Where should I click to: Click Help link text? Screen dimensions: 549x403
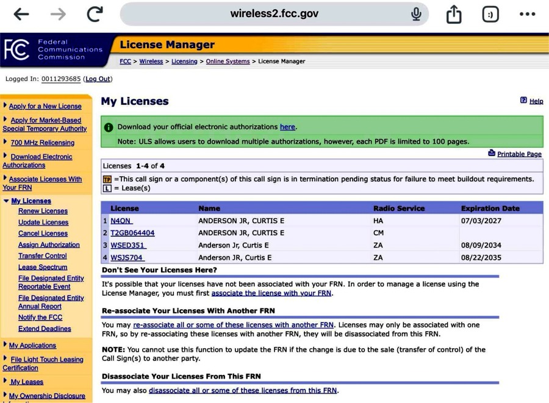point(536,101)
